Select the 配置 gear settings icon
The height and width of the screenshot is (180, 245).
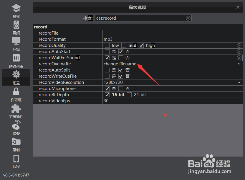[16, 75]
